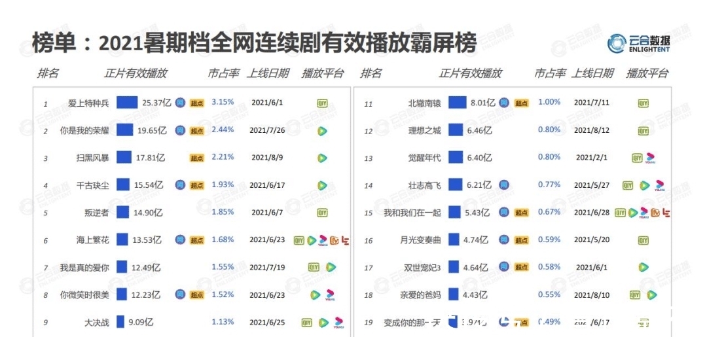
Task: Click blue bar next to 8.01亿
Action: pyautogui.click(x=457, y=102)
